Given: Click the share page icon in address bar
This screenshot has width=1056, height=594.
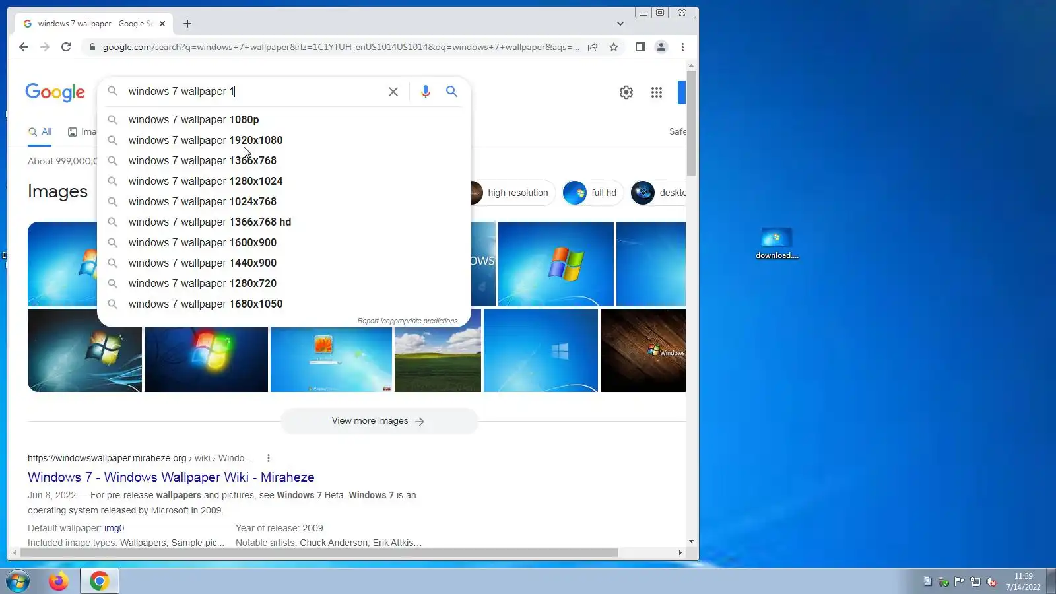Looking at the screenshot, I should click(593, 47).
